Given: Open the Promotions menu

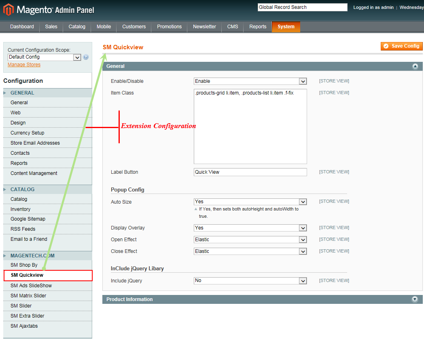Looking at the screenshot, I should [x=169, y=27].
